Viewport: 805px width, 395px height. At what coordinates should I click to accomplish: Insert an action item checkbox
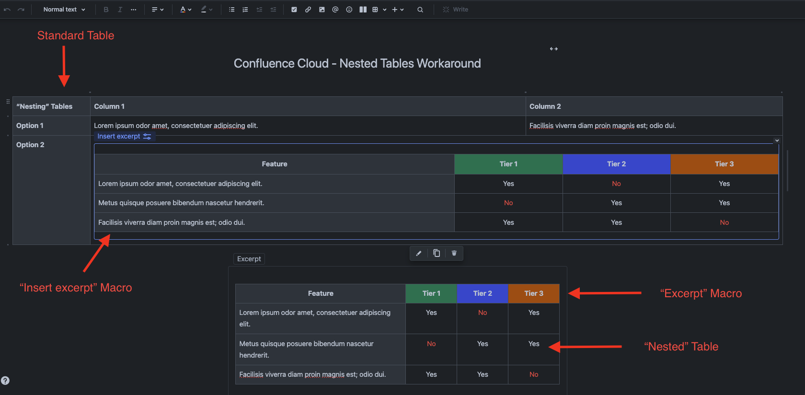(x=294, y=10)
